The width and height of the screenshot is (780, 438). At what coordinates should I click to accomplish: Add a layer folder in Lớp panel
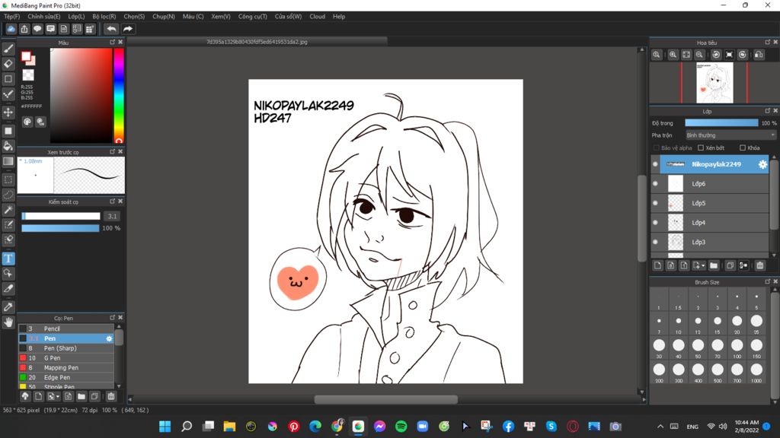[714, 265]
